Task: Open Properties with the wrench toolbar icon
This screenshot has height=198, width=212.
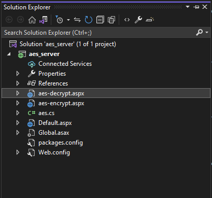Action: click(x=138, y=20)
